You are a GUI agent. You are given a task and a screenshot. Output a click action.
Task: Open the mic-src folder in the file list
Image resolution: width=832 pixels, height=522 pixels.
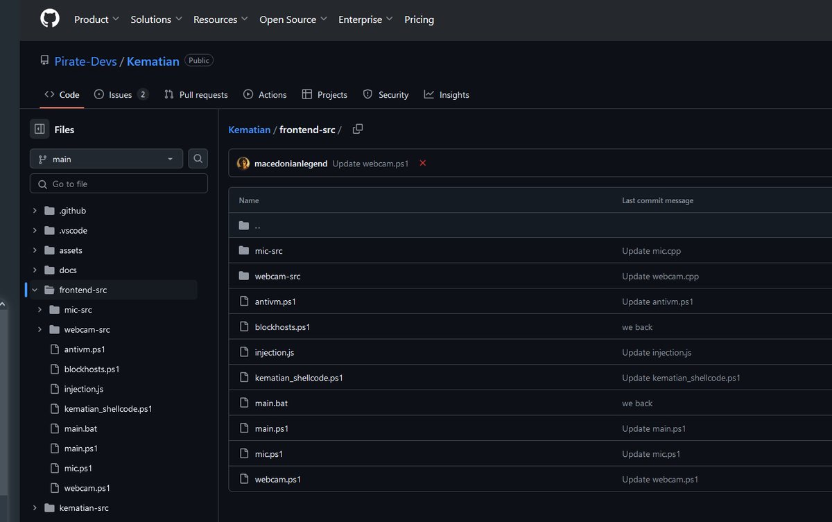click(269, 251)
